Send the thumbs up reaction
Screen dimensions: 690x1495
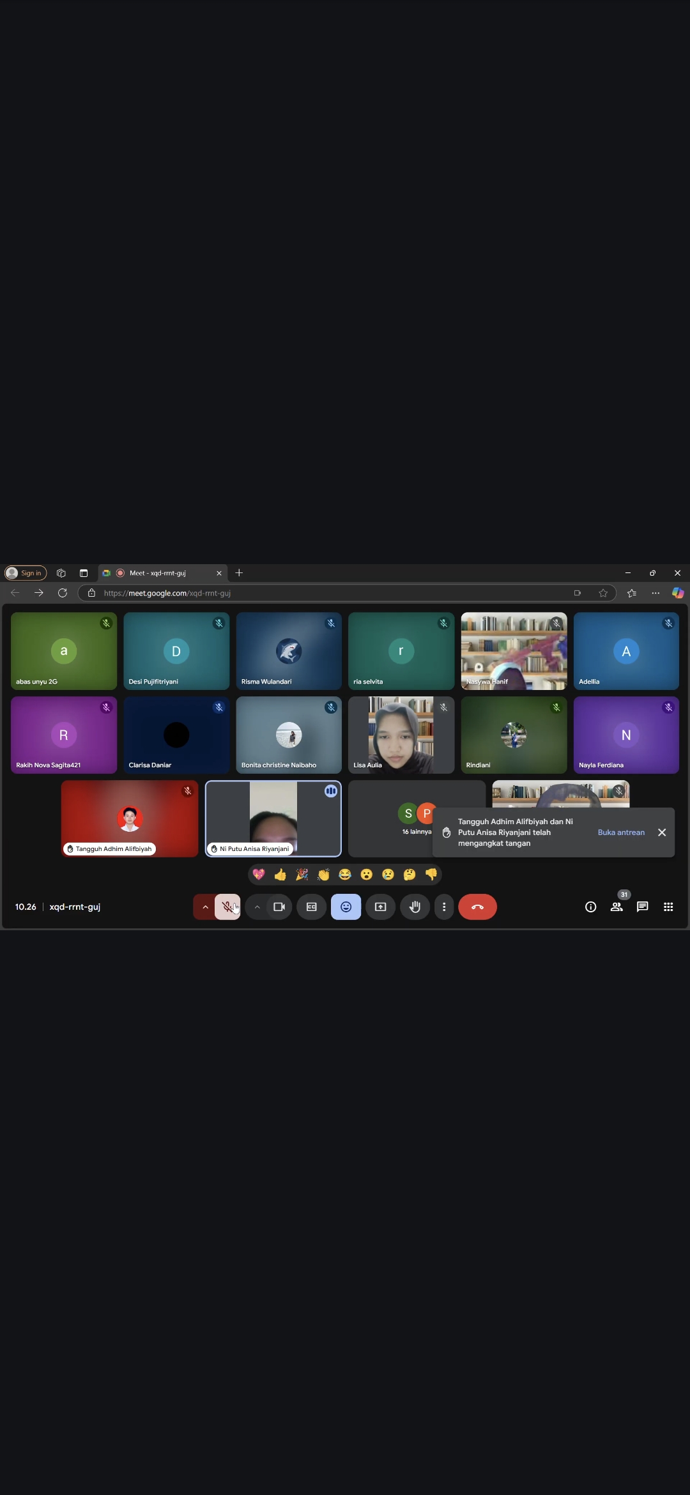click(x=280, y=875)
